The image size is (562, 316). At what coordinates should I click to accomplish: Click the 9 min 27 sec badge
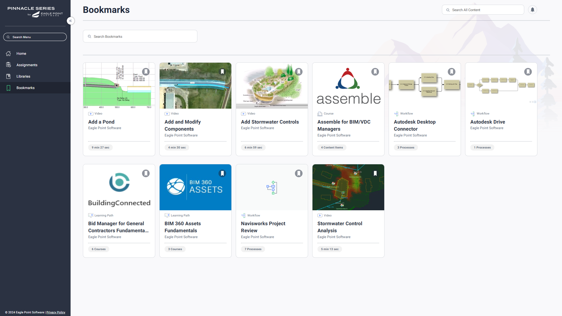(100, 148)
